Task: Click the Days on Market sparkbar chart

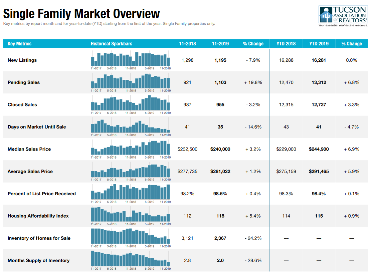Action: point(131,126)
